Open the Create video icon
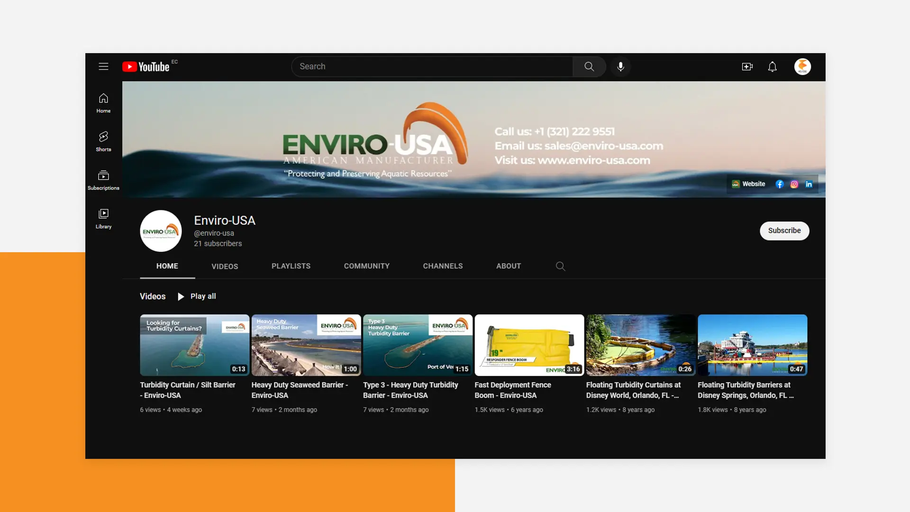This screenshot has width=910, height=512. click(x=747, y=67)
